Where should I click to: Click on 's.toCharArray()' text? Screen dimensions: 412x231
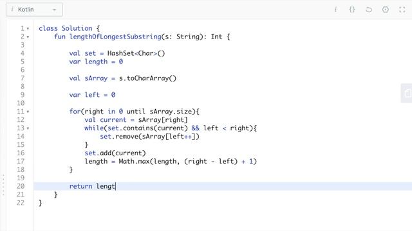(x=147, y=78)
